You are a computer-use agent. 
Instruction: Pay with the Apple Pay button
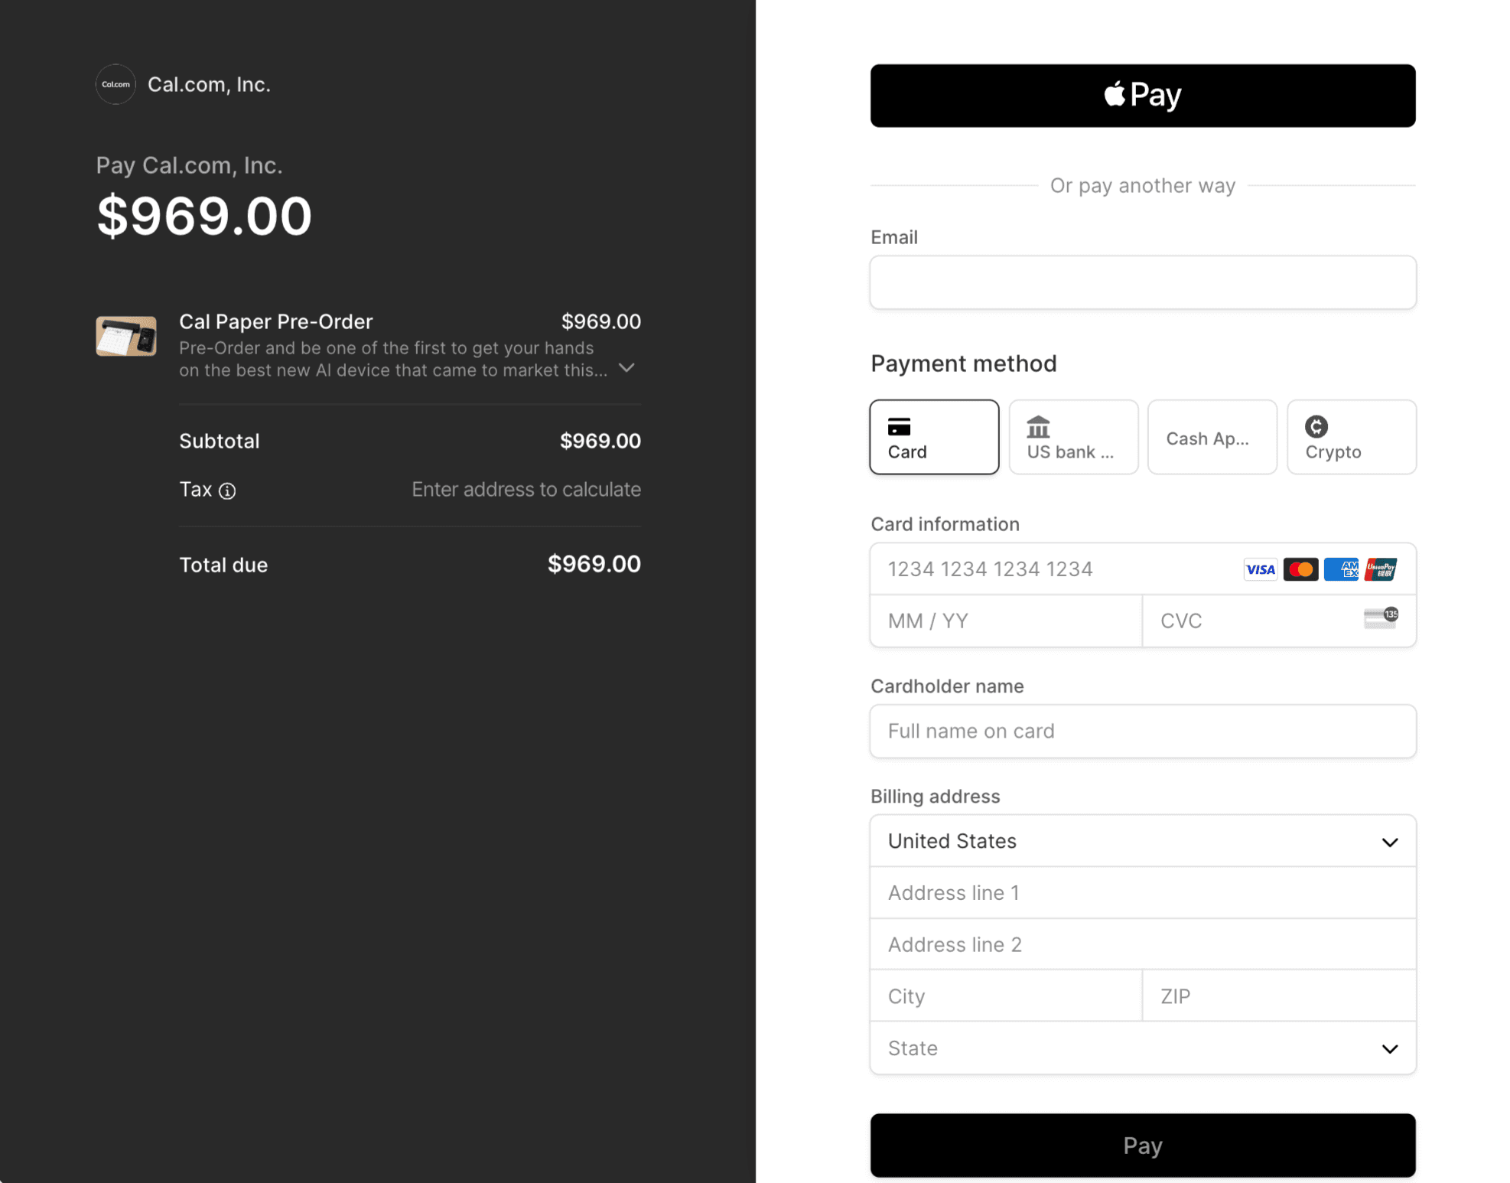(1143, 96)
